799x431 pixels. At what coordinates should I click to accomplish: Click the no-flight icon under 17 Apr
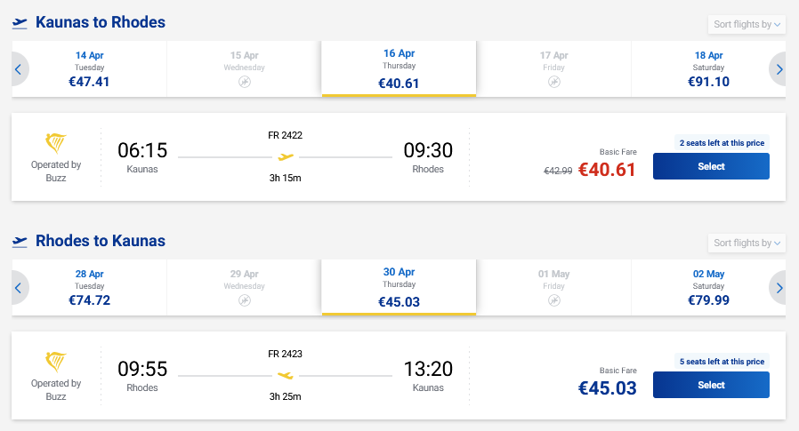click(x=553, y=82)
